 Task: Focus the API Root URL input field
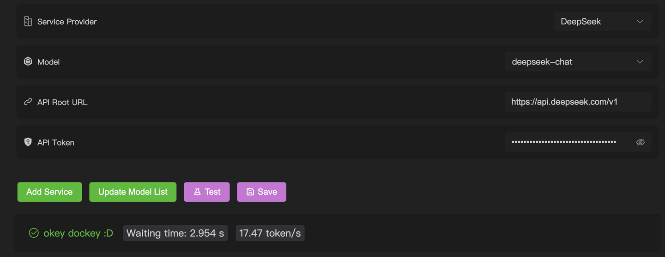coord(578,102)
